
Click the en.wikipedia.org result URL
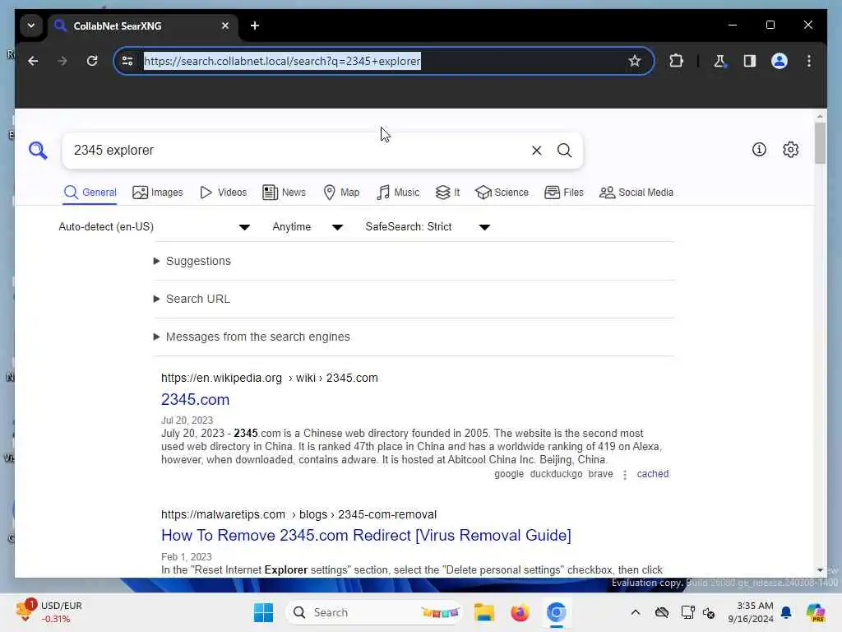click(270, 379)
